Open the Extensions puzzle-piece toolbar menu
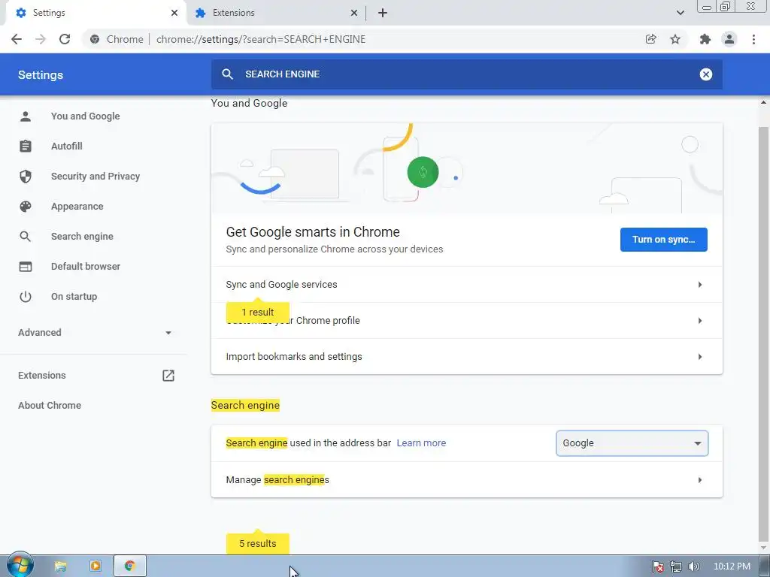The height and width of the screenshot is (577, 770). coord(705,39)
